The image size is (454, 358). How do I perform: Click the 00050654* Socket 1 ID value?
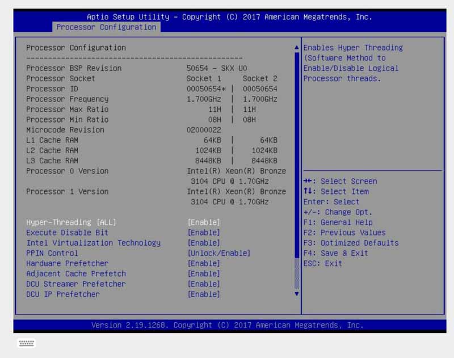point(206,89)
